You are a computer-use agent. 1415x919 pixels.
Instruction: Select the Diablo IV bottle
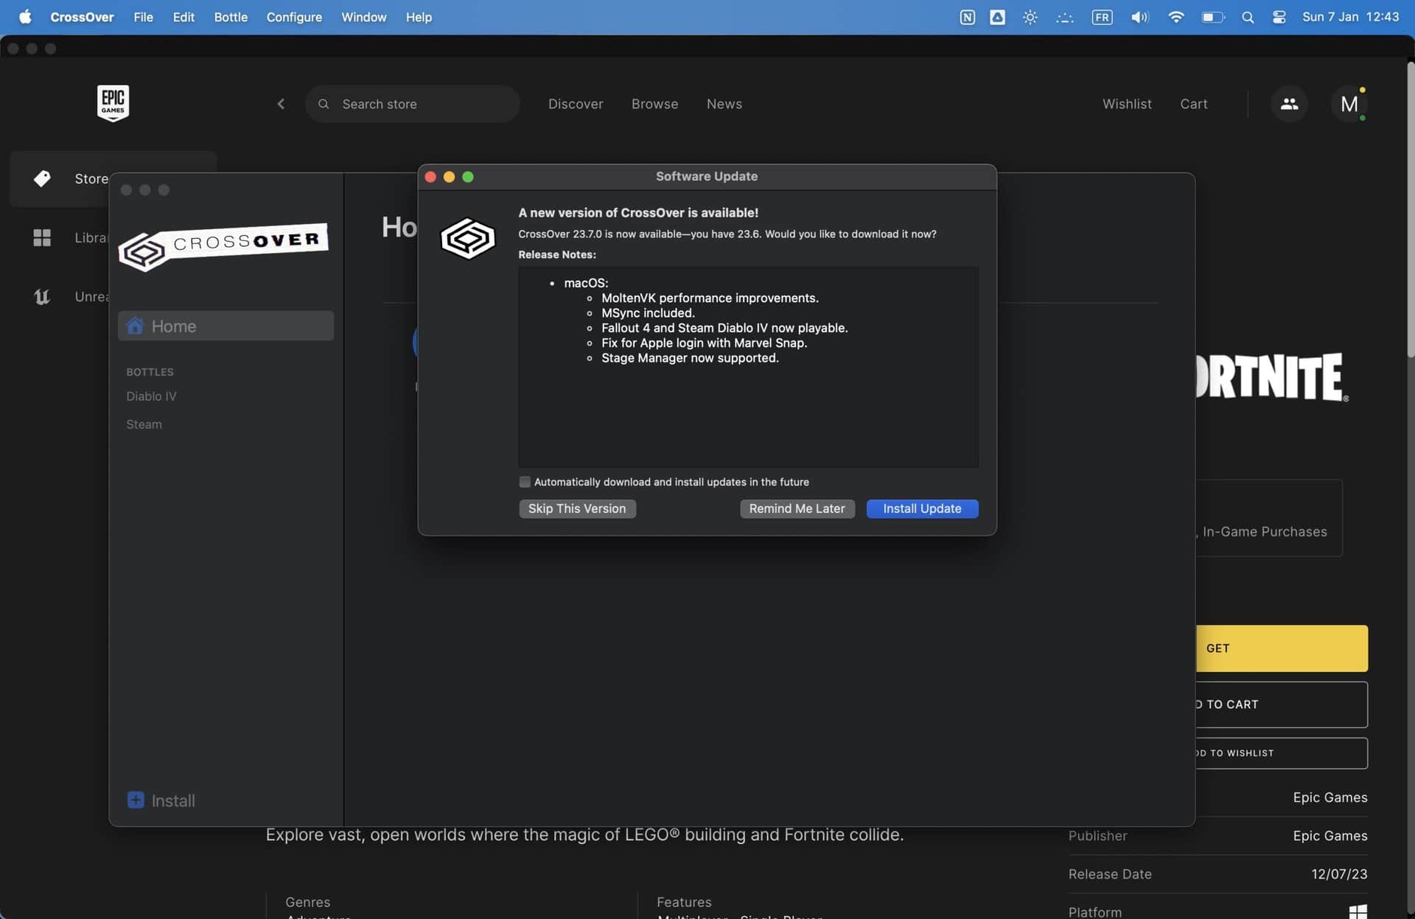[151, 396]
